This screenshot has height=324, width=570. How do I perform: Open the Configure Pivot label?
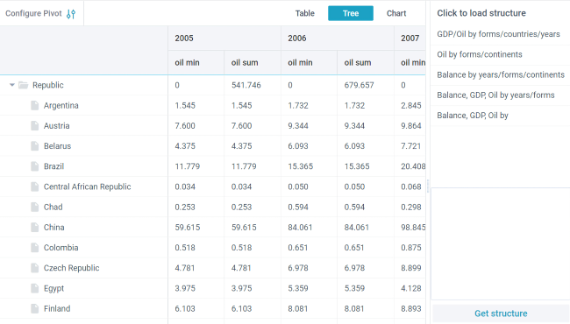pos(33,13)
